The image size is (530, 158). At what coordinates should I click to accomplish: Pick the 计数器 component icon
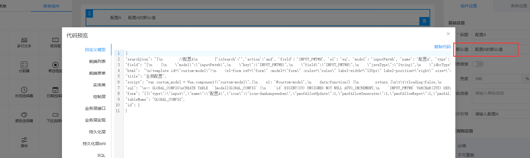click(24, 65)
